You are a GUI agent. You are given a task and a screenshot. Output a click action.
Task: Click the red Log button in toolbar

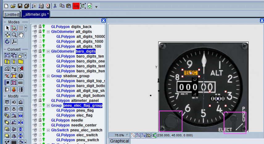[x=76, y=6]
